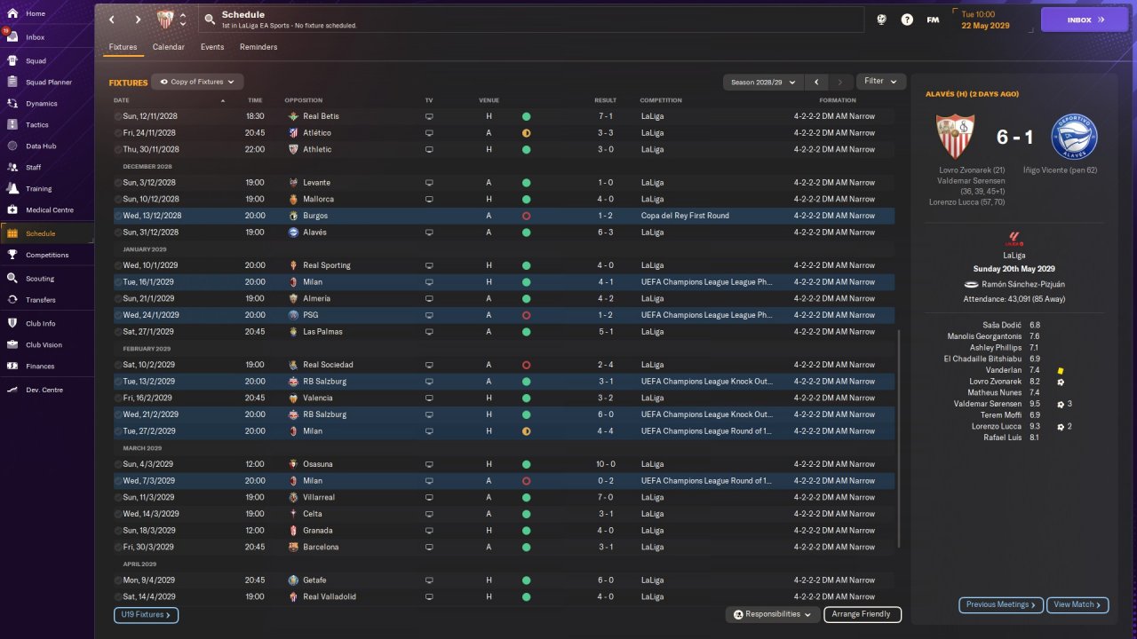Click the Arrange Friendly button
1137x639 pixels.
[x=863, y=614]
